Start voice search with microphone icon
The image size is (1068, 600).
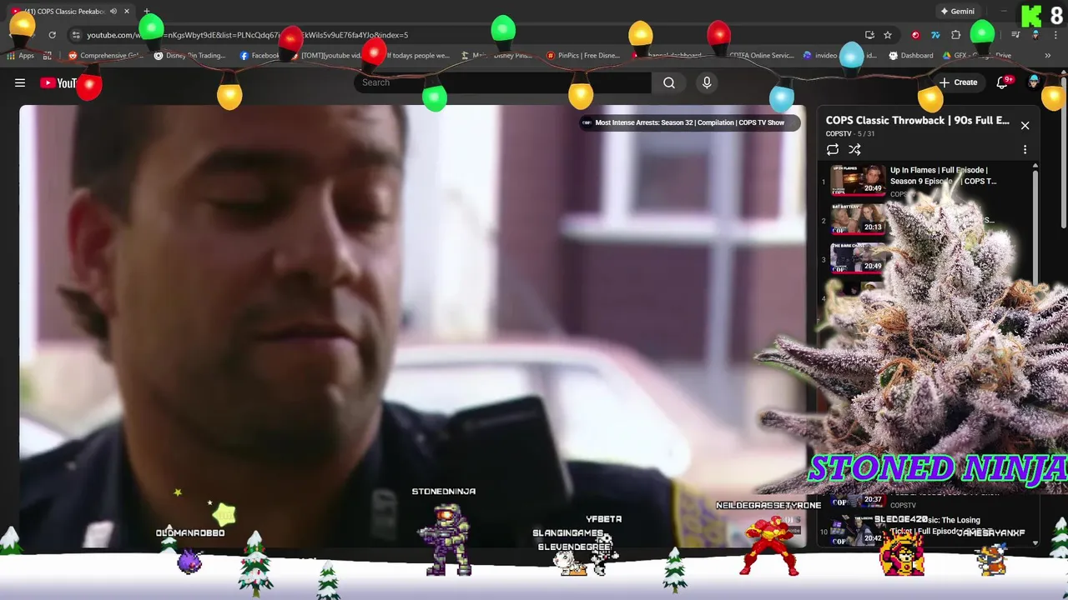click(707, 82)
